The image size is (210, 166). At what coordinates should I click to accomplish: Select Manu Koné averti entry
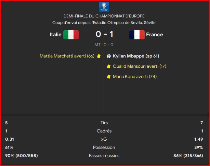click(135, 77)
